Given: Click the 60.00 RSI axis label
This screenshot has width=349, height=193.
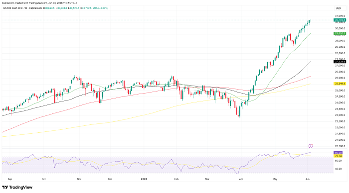Looking at the screenshot, I should (x=339, y=161).
